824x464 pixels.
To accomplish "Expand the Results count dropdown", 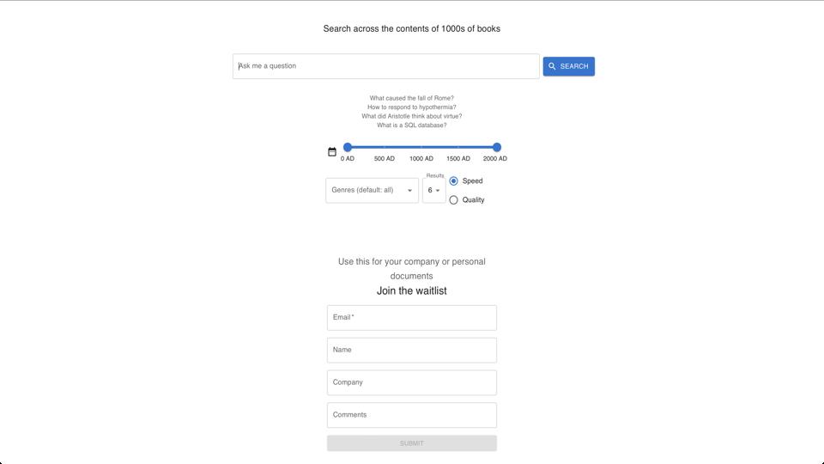I will point(433,191).
